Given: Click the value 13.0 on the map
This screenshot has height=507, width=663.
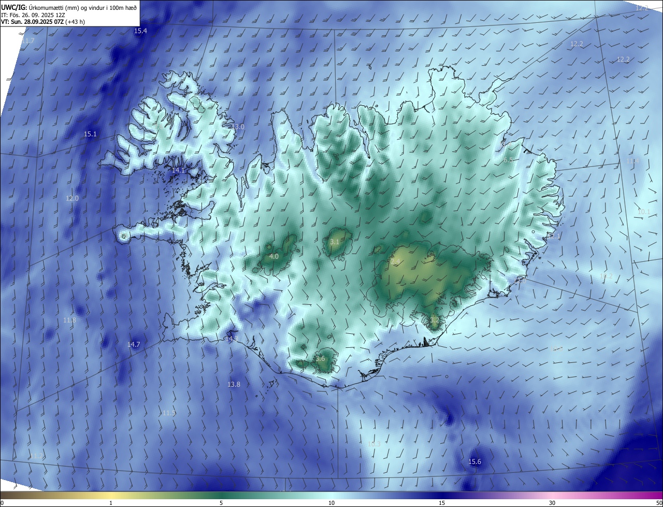Looking at the screenshot, I should pyautogui.click(x=237, y=127).
